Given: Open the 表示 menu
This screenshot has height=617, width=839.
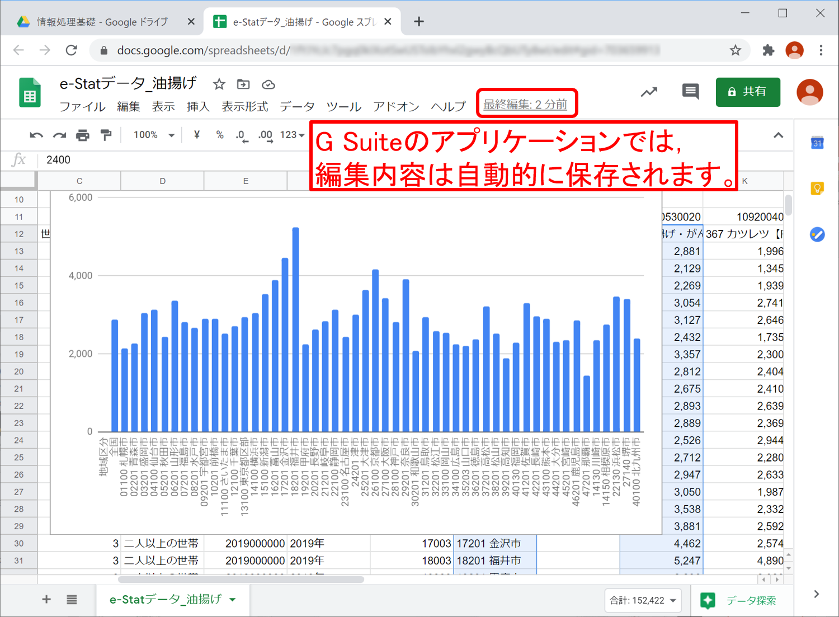Looking at the screenshot, I should (x=163, y=106).
